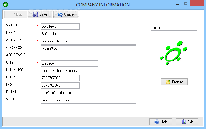Click the COUNTRY label
This screenshot has width=206, height=129.
pos(15,70)
